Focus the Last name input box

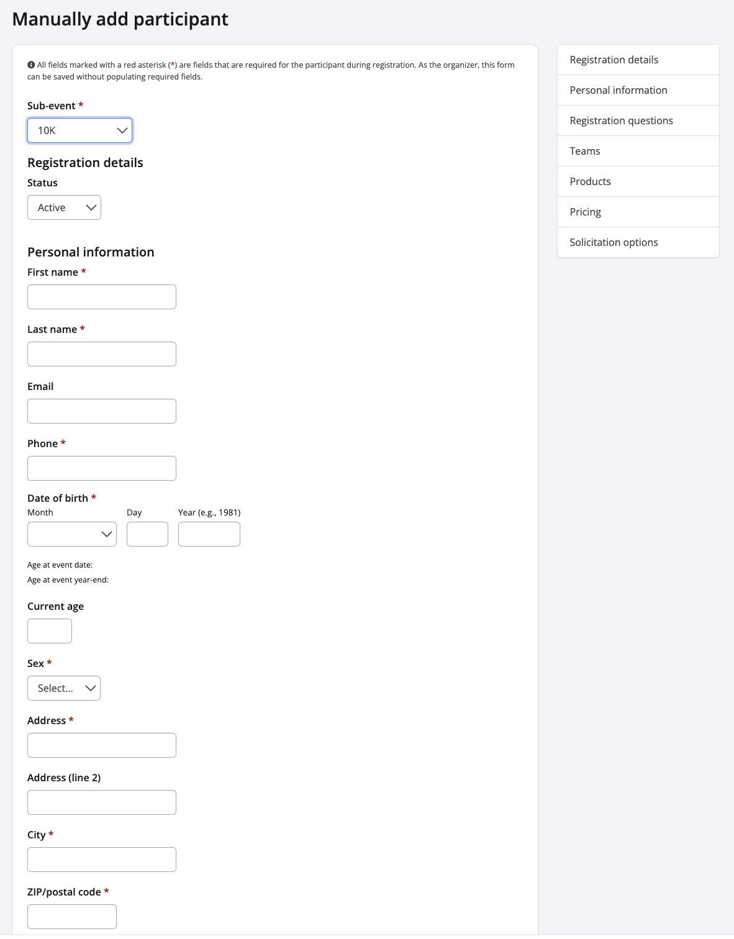point(102,354)
